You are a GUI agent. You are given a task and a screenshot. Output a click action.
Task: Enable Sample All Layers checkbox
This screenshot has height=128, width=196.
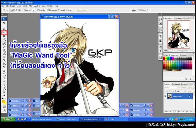[59, 10]
